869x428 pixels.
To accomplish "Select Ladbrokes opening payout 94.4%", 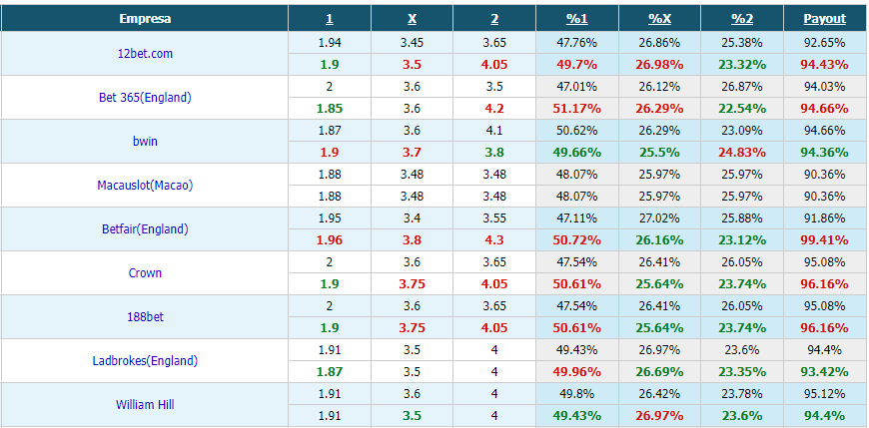I will click(825, 350).
